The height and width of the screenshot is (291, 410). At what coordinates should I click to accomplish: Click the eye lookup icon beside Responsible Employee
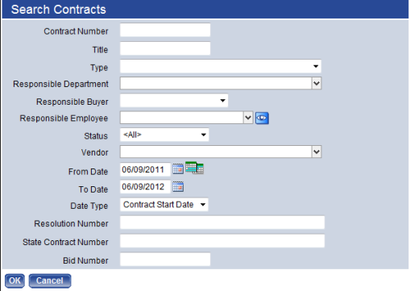[x=262, y=118]
